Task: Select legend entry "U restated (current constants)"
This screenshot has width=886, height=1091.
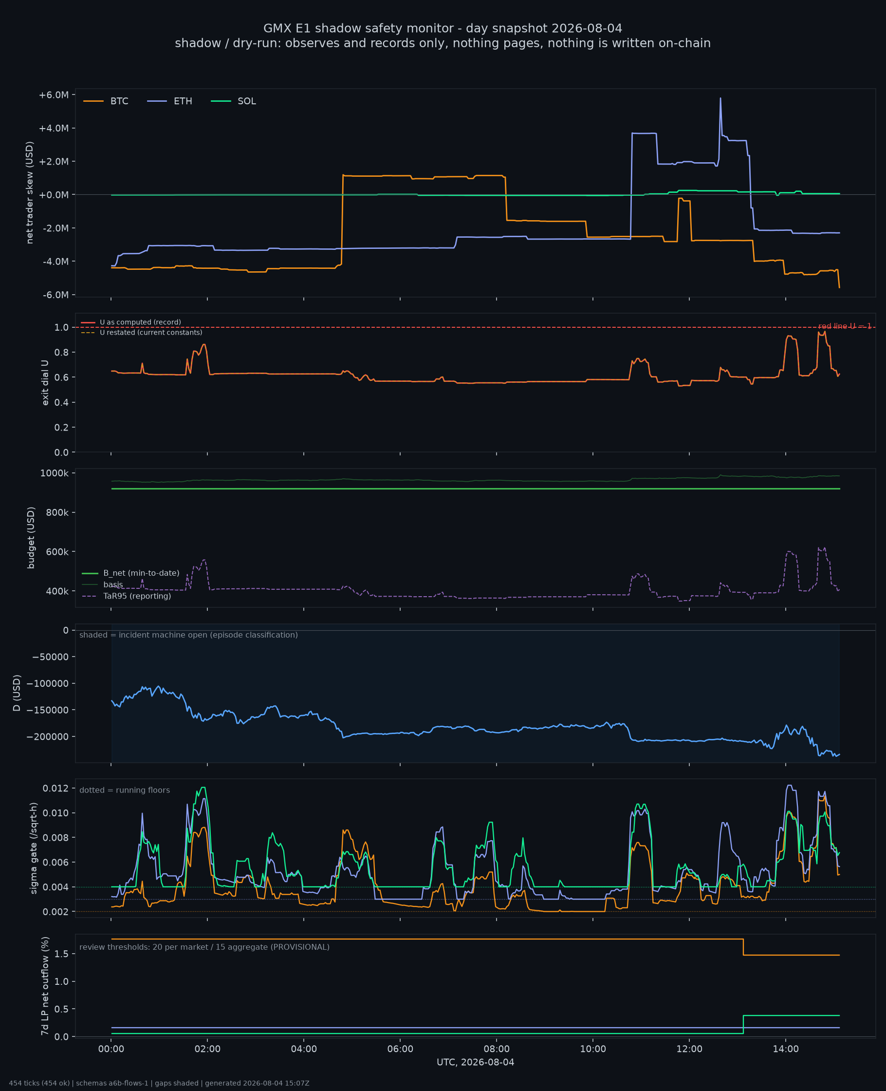Action: (151, 333)
